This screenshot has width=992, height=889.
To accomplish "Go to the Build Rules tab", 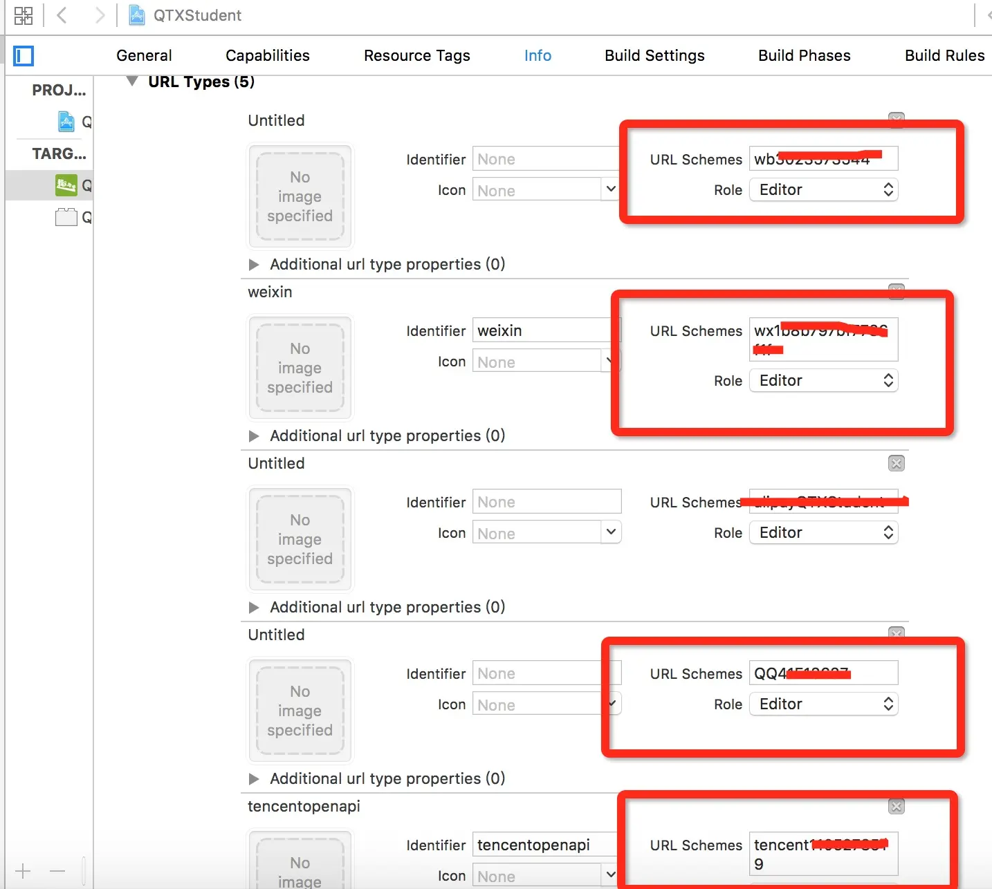I will pyautogui.click(x=945, y=55).
